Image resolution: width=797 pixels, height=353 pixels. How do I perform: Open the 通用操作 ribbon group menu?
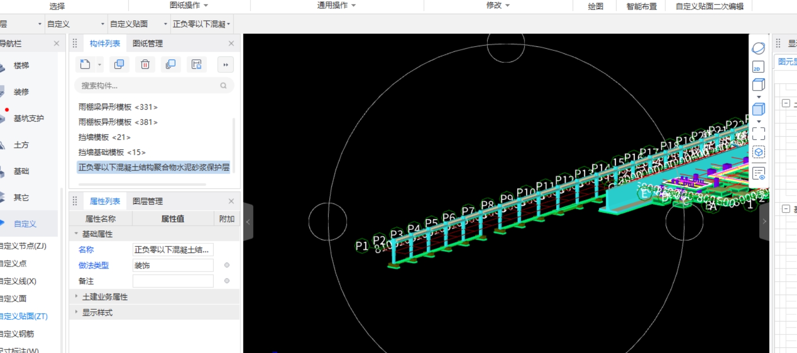[336, 5]
